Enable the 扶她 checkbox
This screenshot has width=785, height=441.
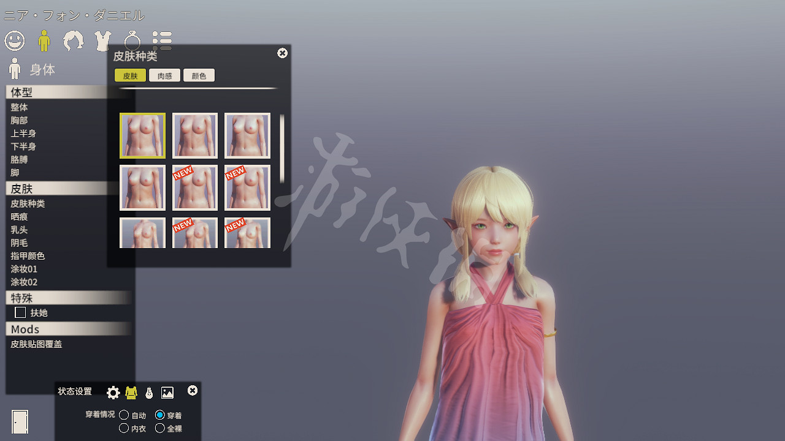(x=20, y=313)
